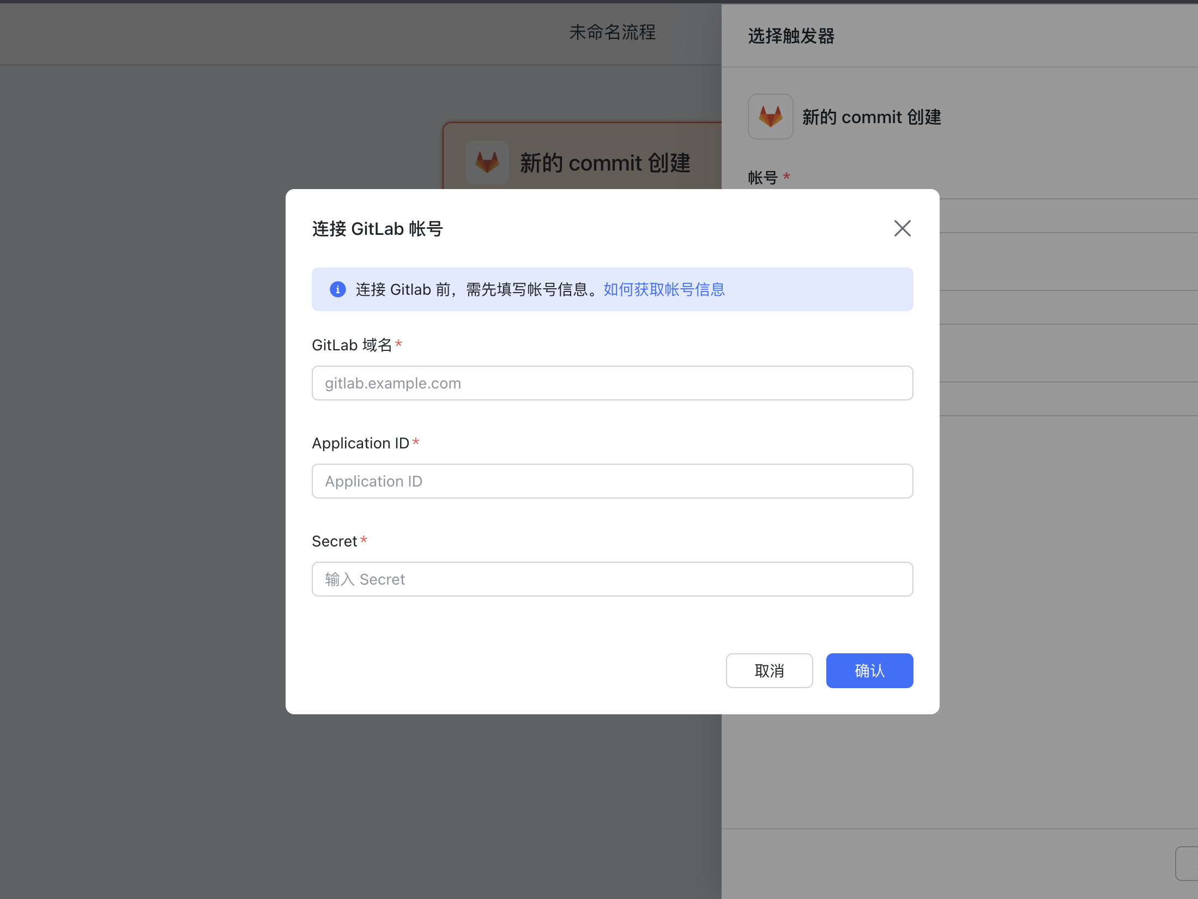Image resolution: width=1198 pixels, height=899 pixels.
Task: Click GitLab icon in 选择触发器 panel
Action: tap(770, 117)
